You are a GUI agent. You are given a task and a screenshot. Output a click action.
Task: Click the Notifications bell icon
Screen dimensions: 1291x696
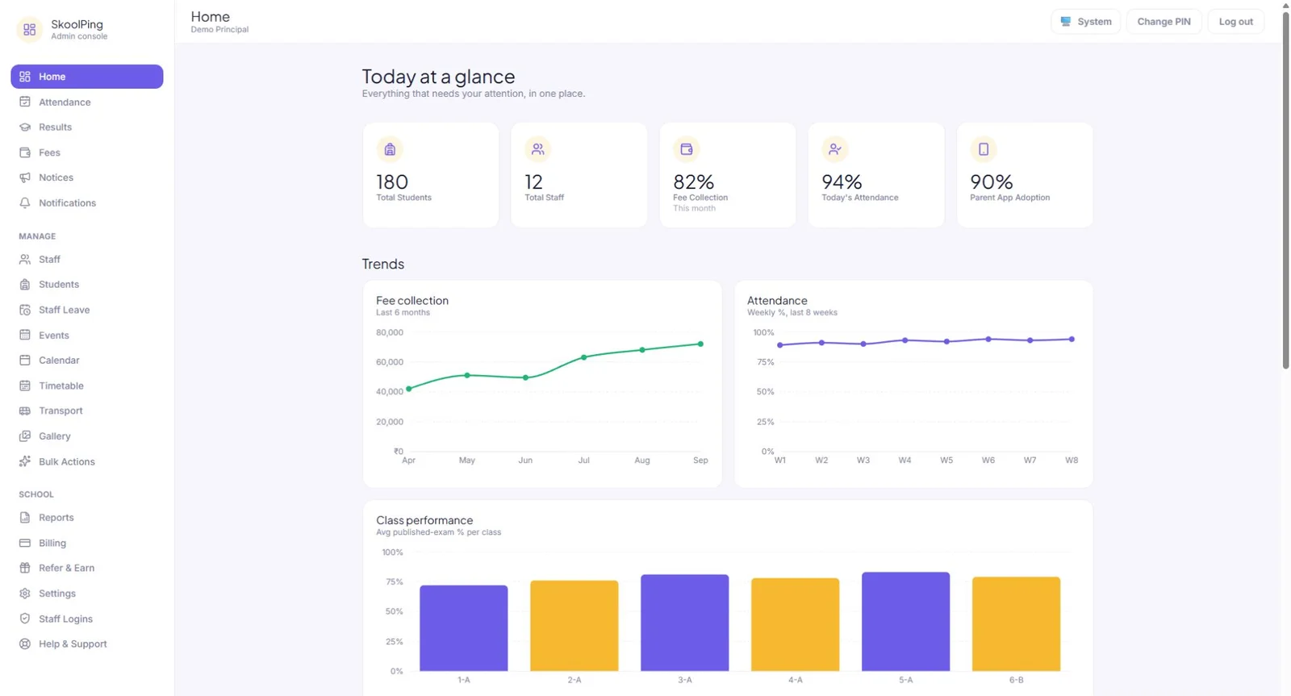pyautogui.click(x=25, y=203)
